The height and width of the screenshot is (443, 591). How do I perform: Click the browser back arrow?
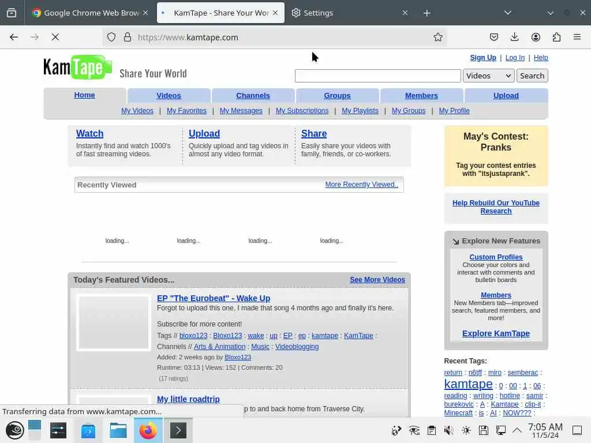[14, 37]
